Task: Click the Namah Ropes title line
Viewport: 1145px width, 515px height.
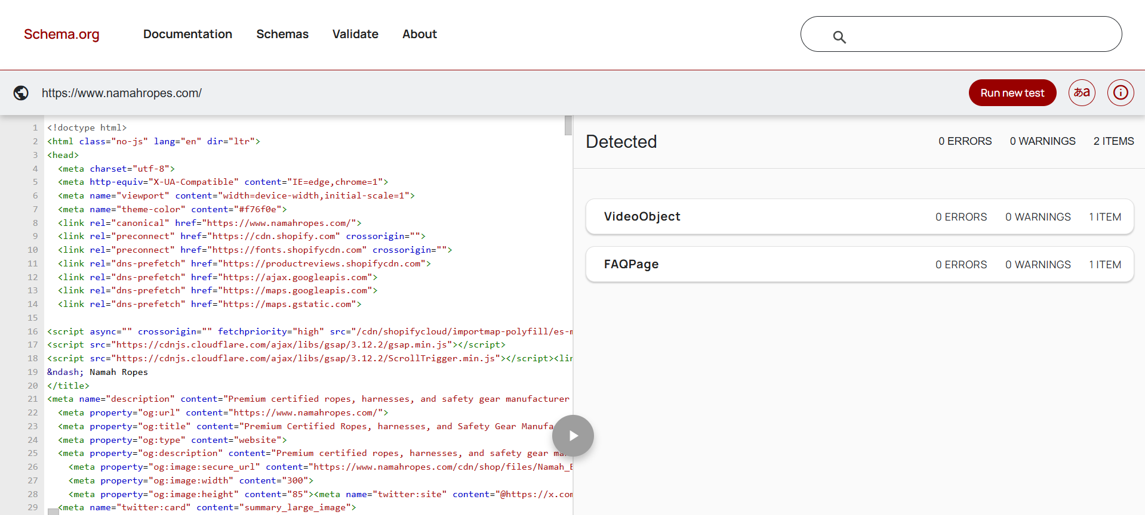Action: tap(97, 372)
